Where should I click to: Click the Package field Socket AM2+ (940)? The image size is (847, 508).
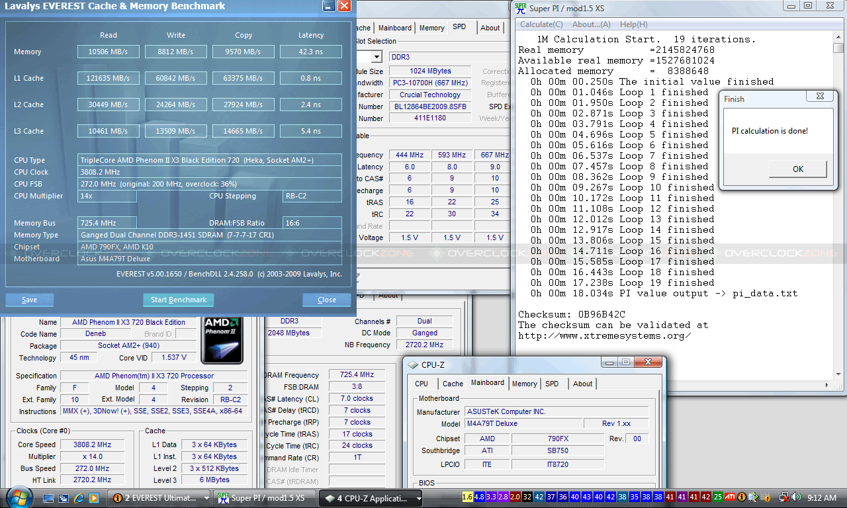(x=128, y=346)
